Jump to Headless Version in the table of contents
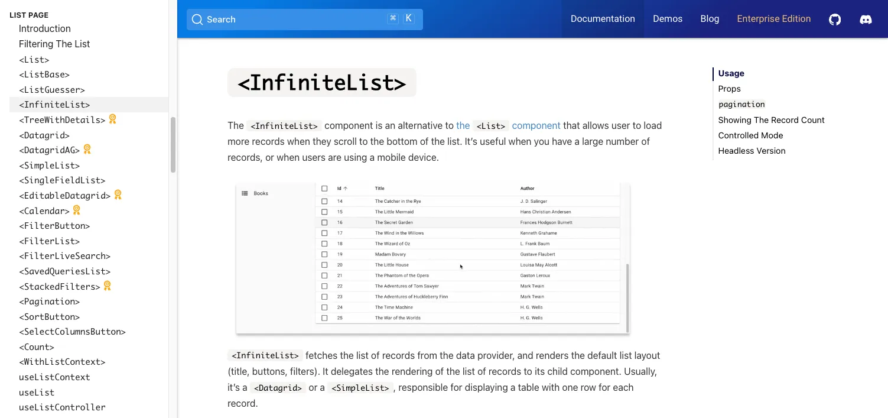The height and width of the screenshot is (418, 888). click(x=752, y=151)
